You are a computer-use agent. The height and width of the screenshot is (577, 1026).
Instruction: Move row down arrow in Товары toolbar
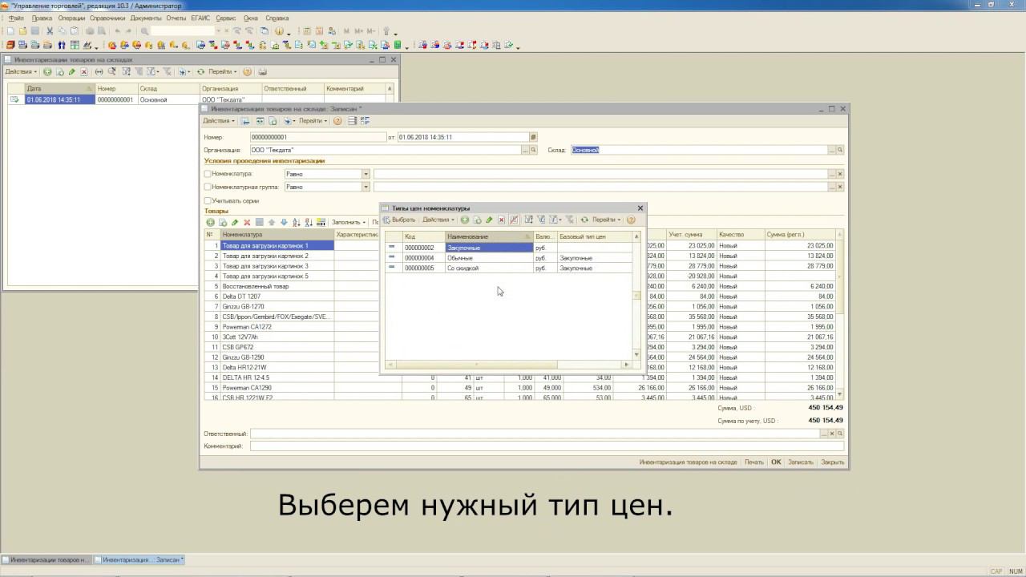coord(284,222)
